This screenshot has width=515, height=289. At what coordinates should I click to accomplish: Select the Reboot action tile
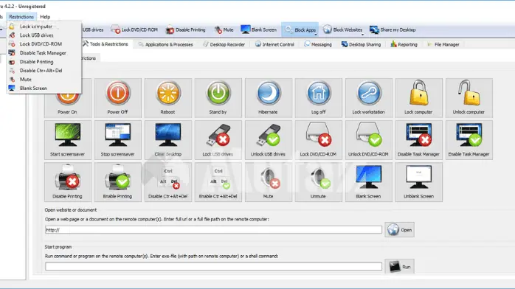coord(167,98)
